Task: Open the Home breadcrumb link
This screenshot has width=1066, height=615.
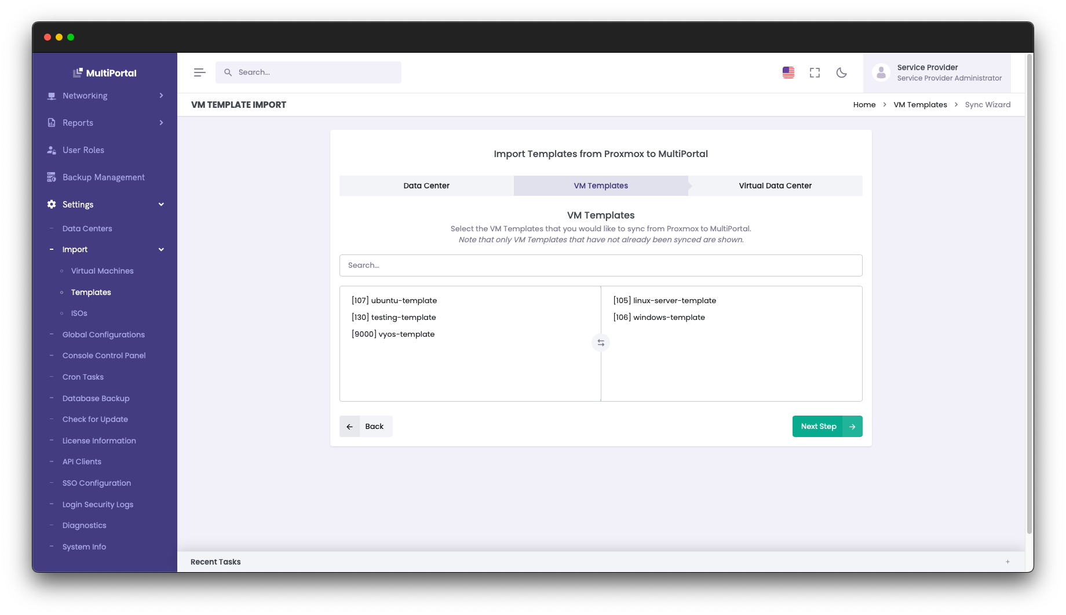Action: (x=864, y=104)
